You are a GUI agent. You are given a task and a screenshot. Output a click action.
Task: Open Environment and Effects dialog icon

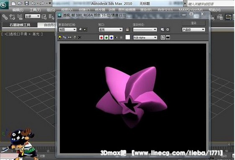(168, 29)
